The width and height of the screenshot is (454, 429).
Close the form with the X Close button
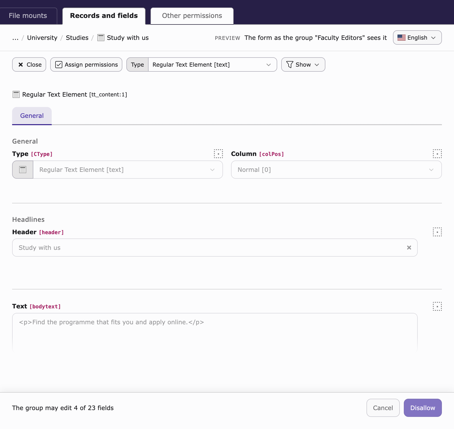(x=29, y=65)
